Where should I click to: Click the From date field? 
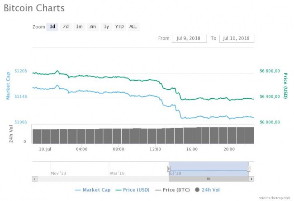click(x=189, y=38)
